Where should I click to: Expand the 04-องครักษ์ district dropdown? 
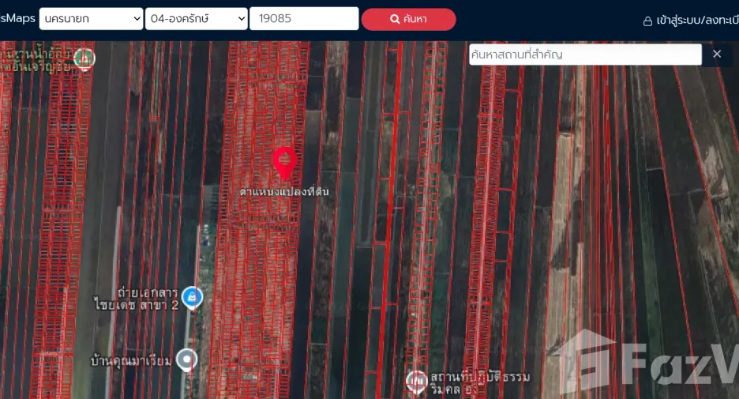click(197, 19)
